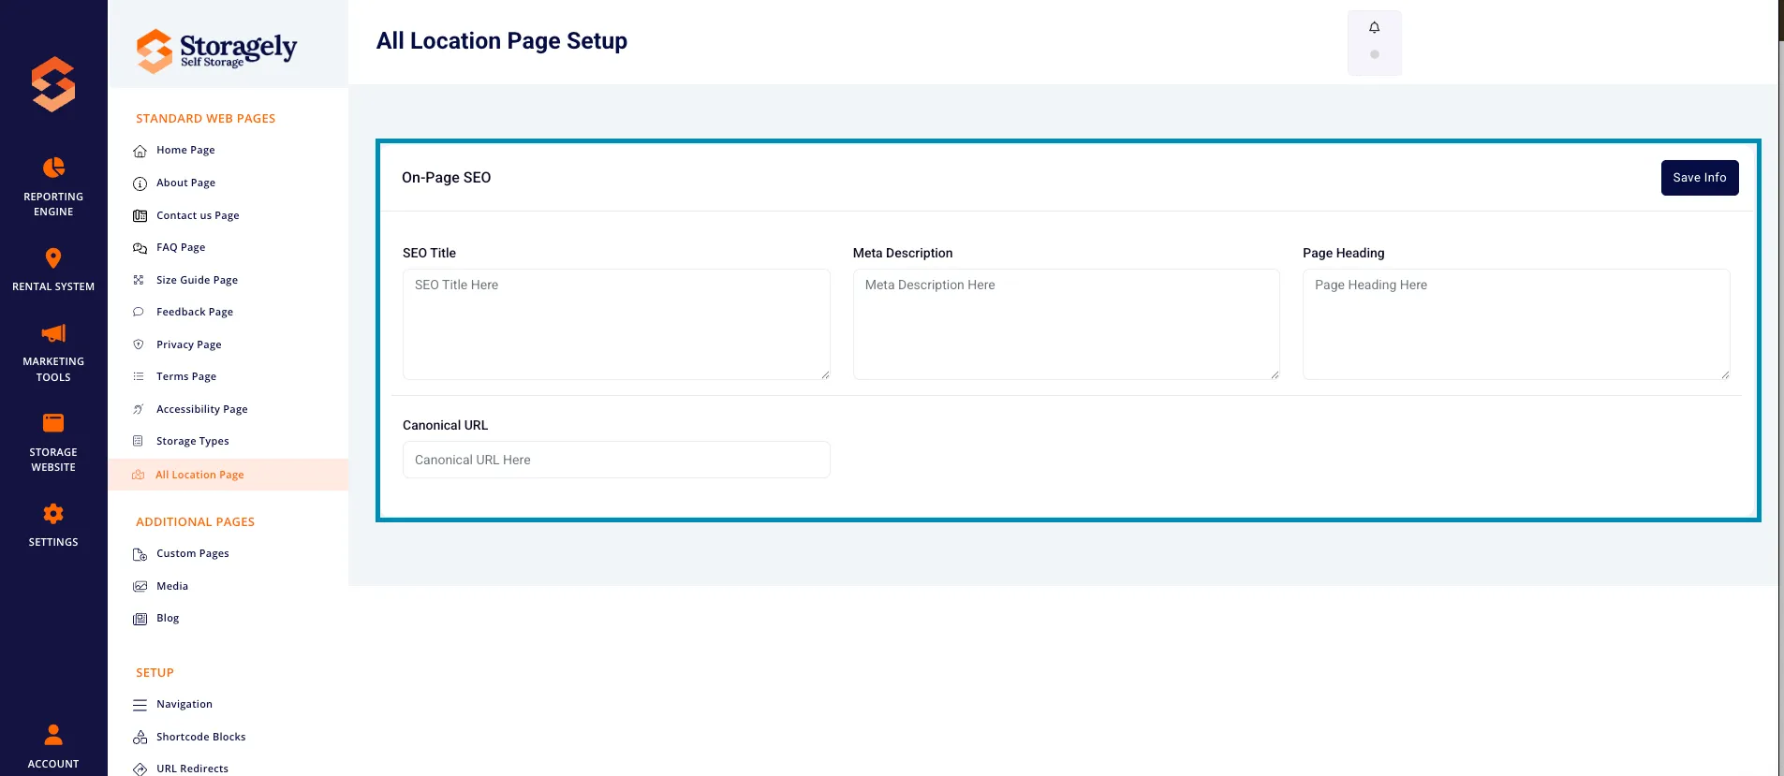Viewport: 1784px width, 776px height.
Task: Click the Home Page house icon
Action: [140, 151]
